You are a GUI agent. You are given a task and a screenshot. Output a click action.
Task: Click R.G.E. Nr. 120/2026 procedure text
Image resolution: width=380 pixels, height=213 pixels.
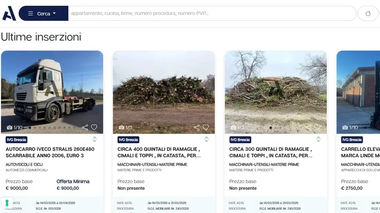(x=48, y=208)
